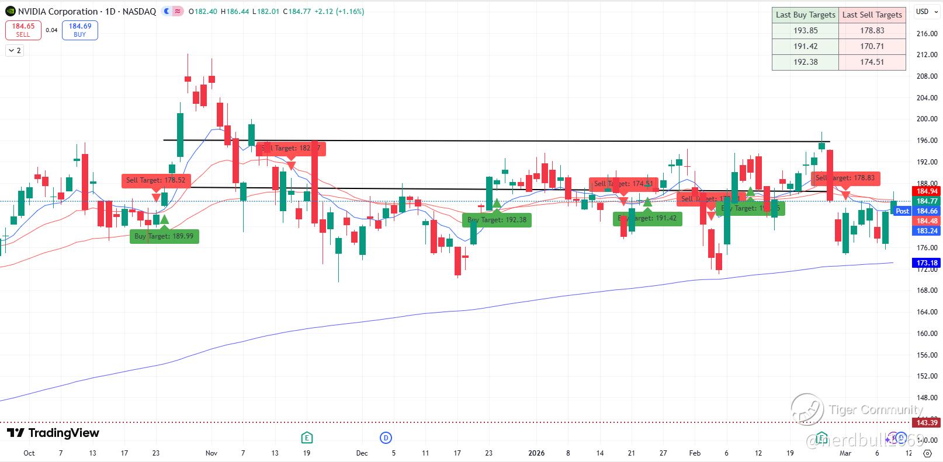
Task: Select the Sell Target: 174.51 chart label
Action: 623,184
